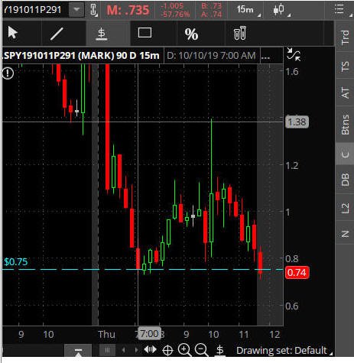Viewport: 354px width, 363px height.
Task: Select the trendline drawing tool
Action: (57, 34)
